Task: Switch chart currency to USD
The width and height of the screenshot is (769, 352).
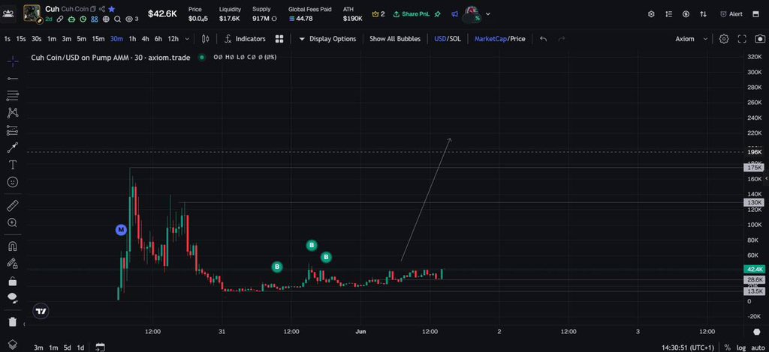Action: [440, 39]
